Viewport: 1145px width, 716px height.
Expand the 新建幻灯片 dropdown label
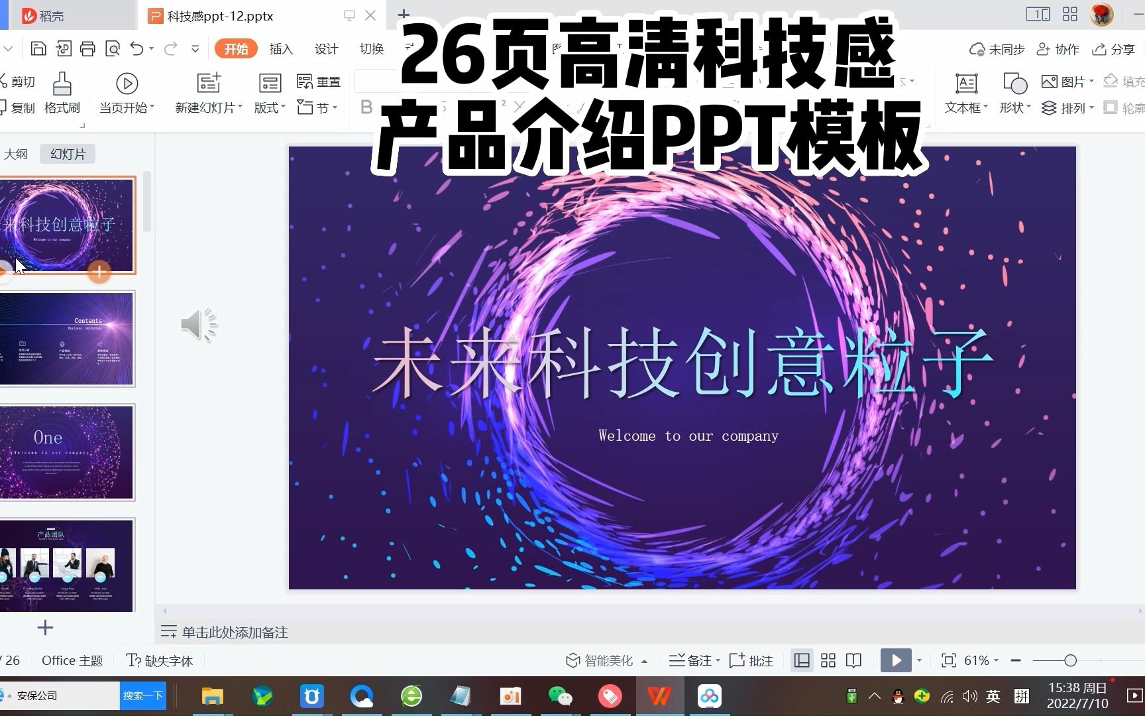click(x=209, y=107)
